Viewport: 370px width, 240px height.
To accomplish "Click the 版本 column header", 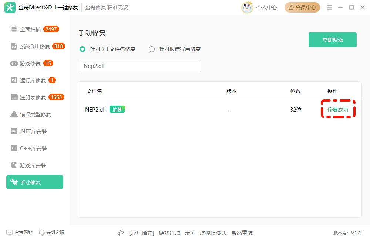I will click(x=231, y=91).
